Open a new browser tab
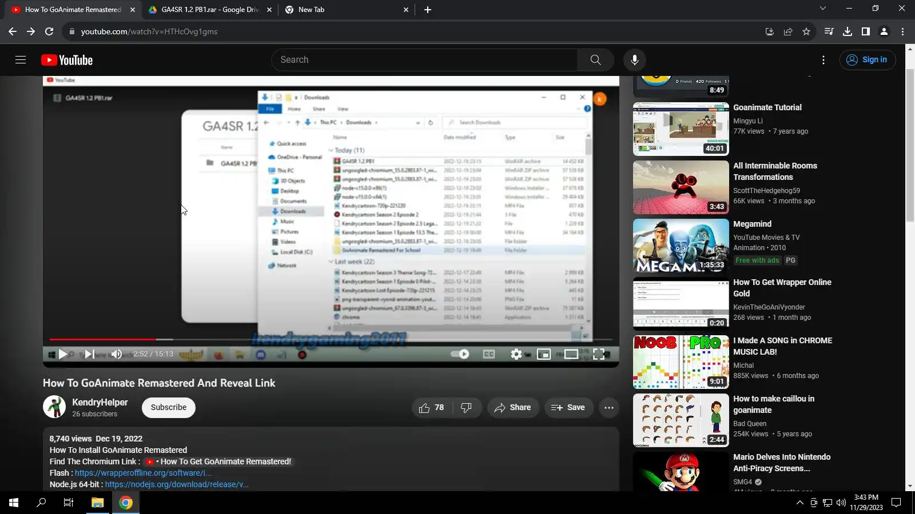Viewport: 915px width, 514px height. 428,10
